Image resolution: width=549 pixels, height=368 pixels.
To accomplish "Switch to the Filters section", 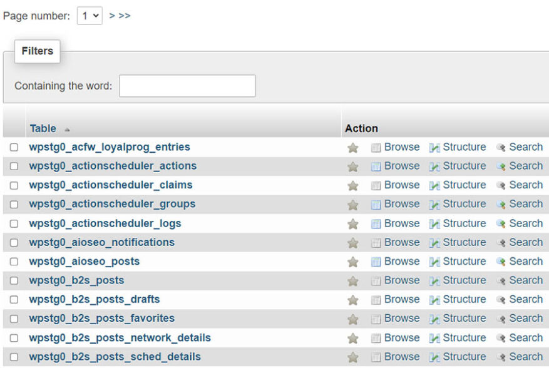I will point(36,51).
